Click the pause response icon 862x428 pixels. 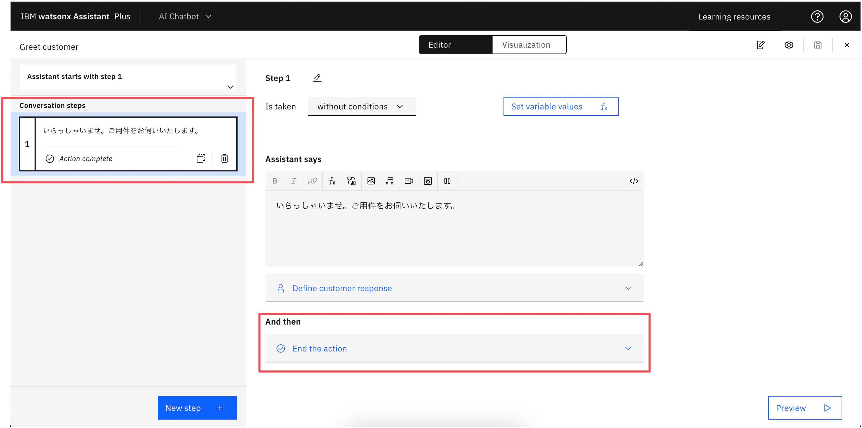447,181
